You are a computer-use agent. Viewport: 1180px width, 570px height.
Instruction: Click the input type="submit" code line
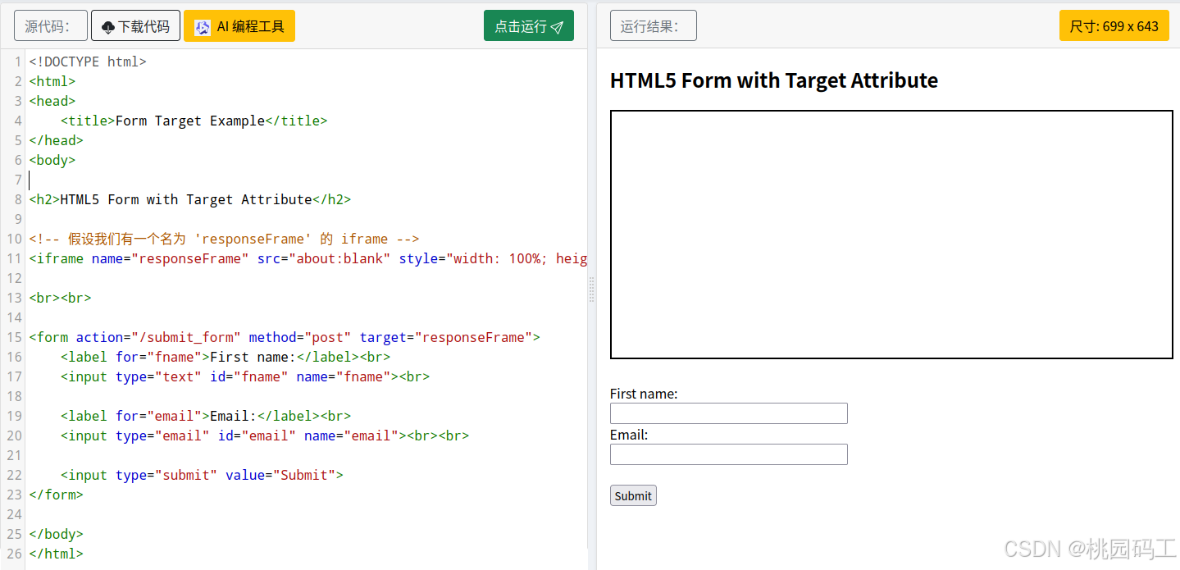(202, 475)
